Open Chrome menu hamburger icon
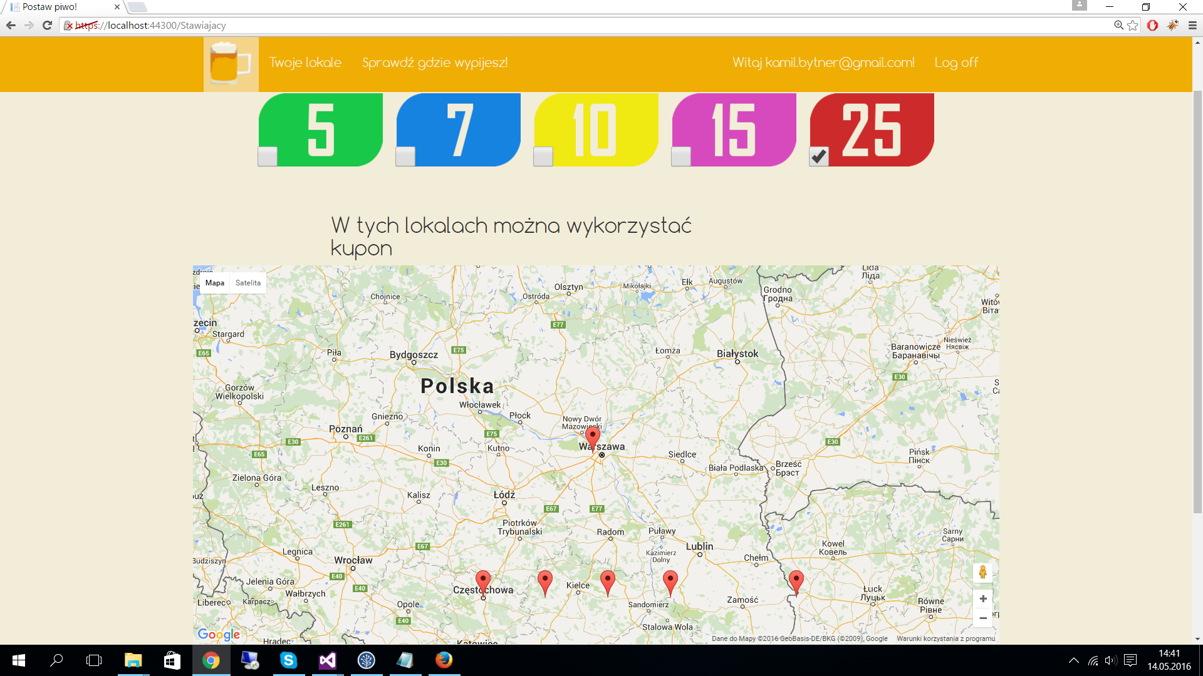This screenshot has height=676, width=1203. pyautogui.click(x=1192, y=26)
